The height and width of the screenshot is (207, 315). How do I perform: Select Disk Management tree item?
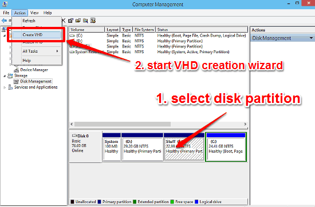click(36, 81)
